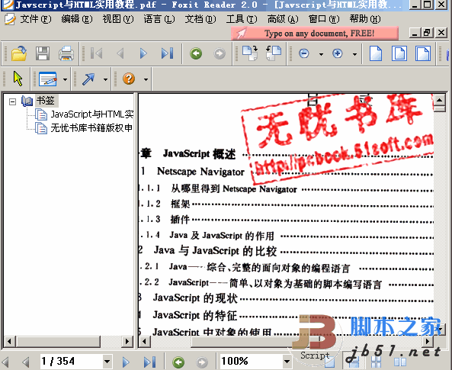Jump to last page in top toolbar

167,53
